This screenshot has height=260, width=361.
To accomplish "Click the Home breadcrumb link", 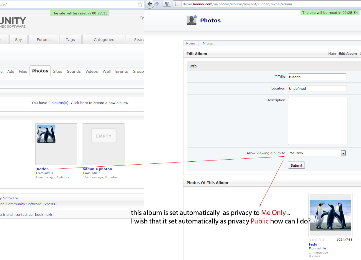I will point(190,43).
